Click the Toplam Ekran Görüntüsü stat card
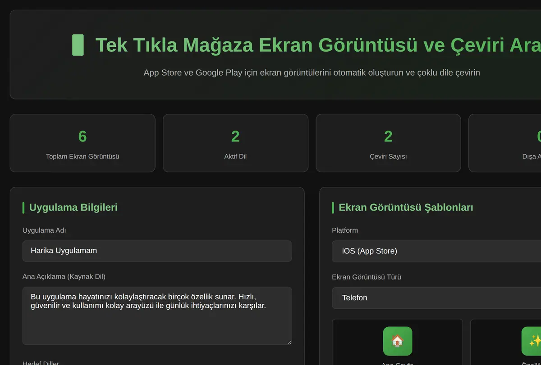The width and height of the screenshot is (541, 365). [x=83, y=143]
